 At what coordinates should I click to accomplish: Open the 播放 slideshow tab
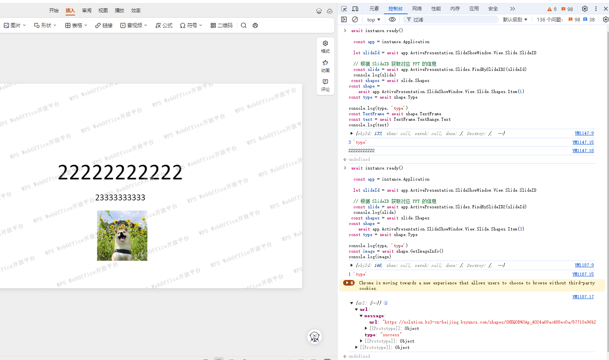click(x=119, y=11)
